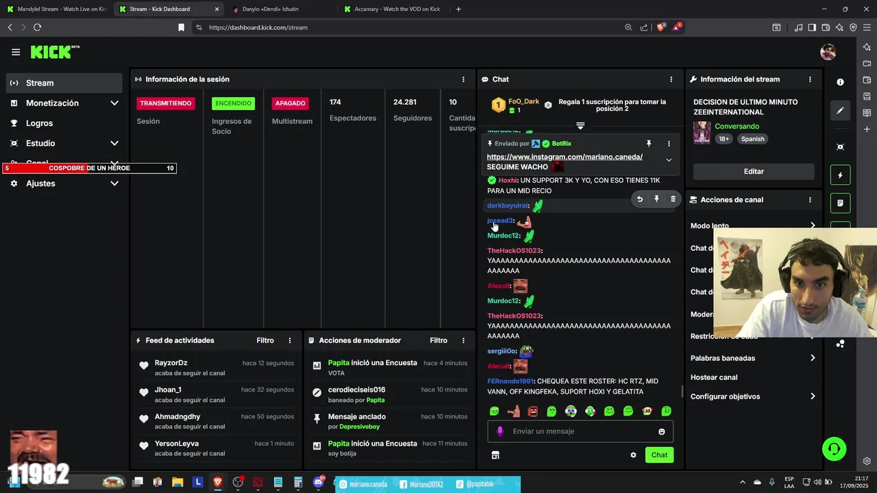Image resolution: width=877 pixels, height=493 pixels.
Task: Open the Instagram link in pinned message
Action: 565,157
